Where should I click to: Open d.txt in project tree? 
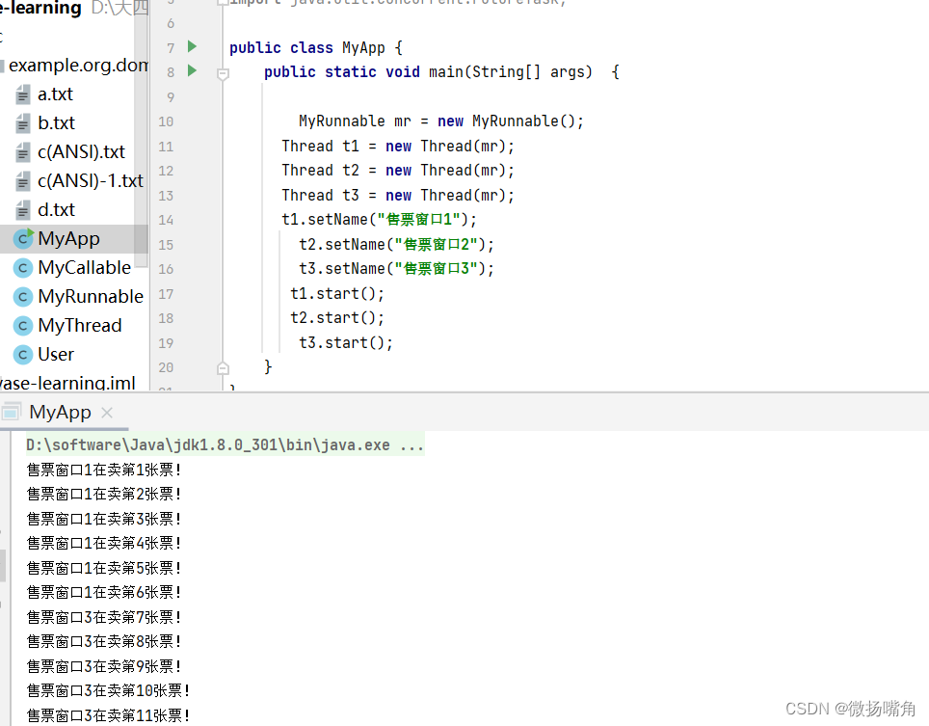point(56,210)
